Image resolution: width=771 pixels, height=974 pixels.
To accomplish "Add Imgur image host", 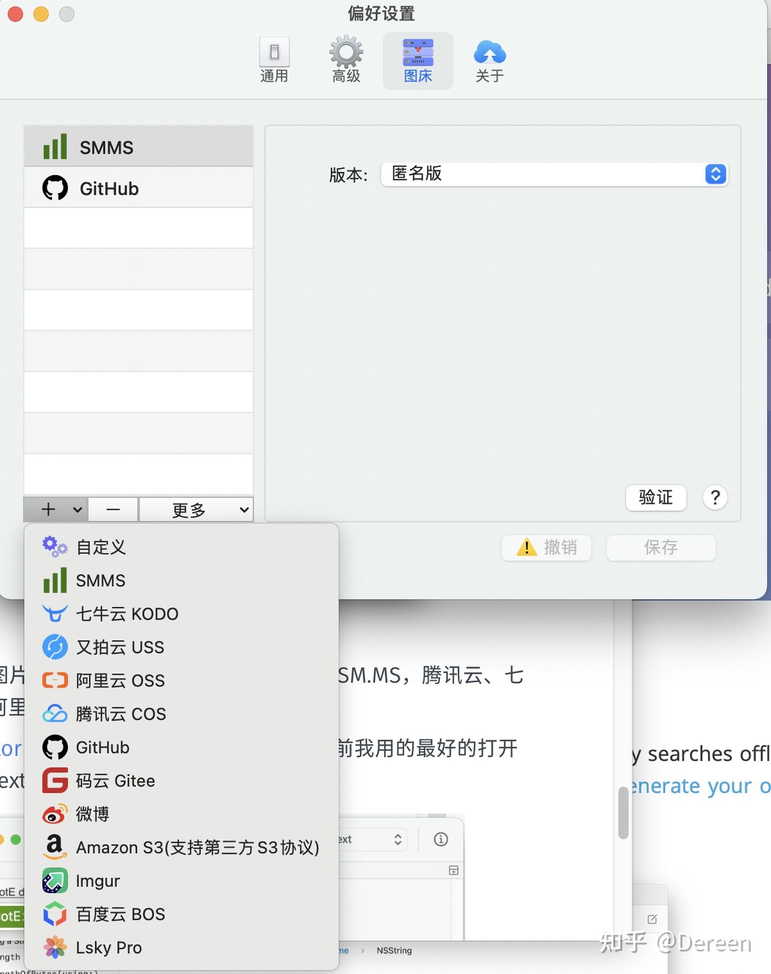I will 182,881.
